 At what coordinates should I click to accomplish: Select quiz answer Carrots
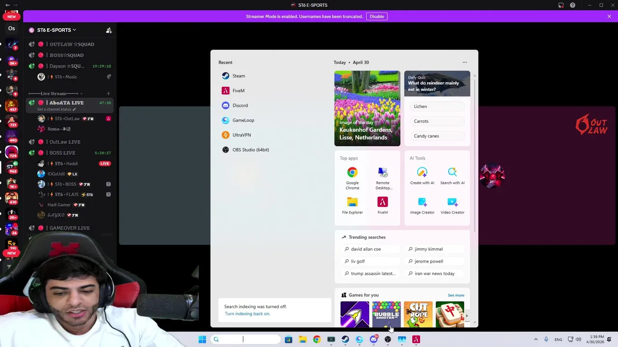[x=437, y=121]
